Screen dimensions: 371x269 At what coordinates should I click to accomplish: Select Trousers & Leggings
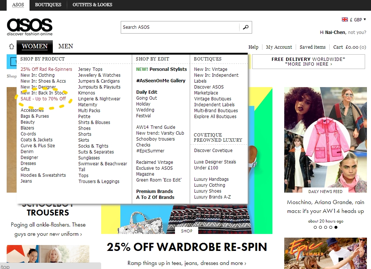[99, 182]
